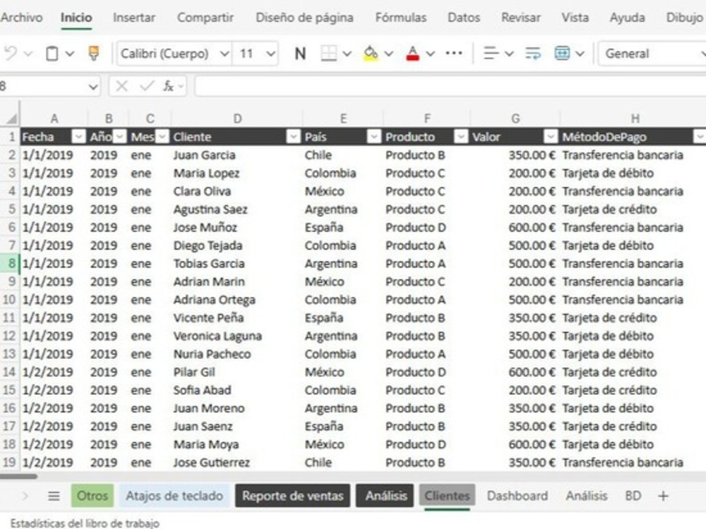Open the Revisar tab
The width and height of the screenshot is (706, 529).
pos(521,18)
